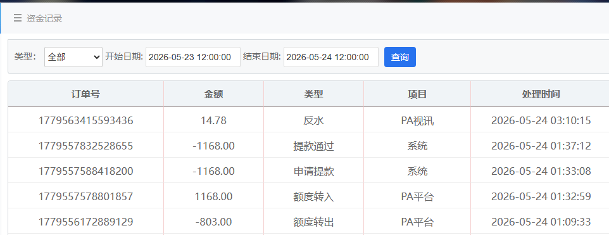The height and width of the screenshot is (235, 609).
Task: Click the 金额 column header
Action: click(213, 94)
